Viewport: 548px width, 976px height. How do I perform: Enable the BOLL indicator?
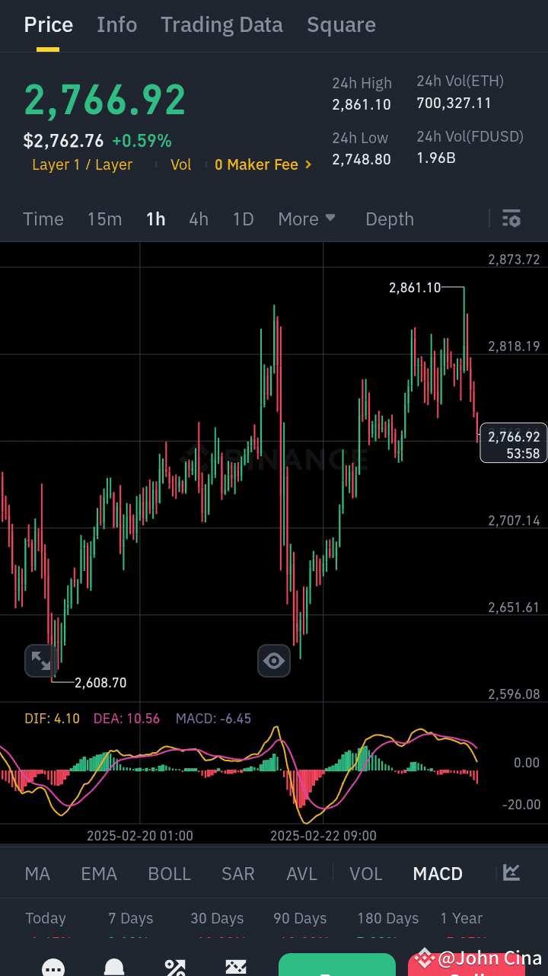pos(169,873)
